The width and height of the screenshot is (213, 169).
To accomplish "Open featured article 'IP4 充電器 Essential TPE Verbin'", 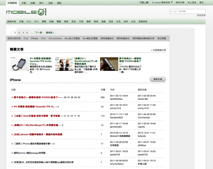I will (41, 61).
